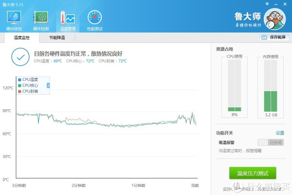
Task: Click the 内存使用 memory usage meter
Action: pyautogui.click(x=271, y=85)
